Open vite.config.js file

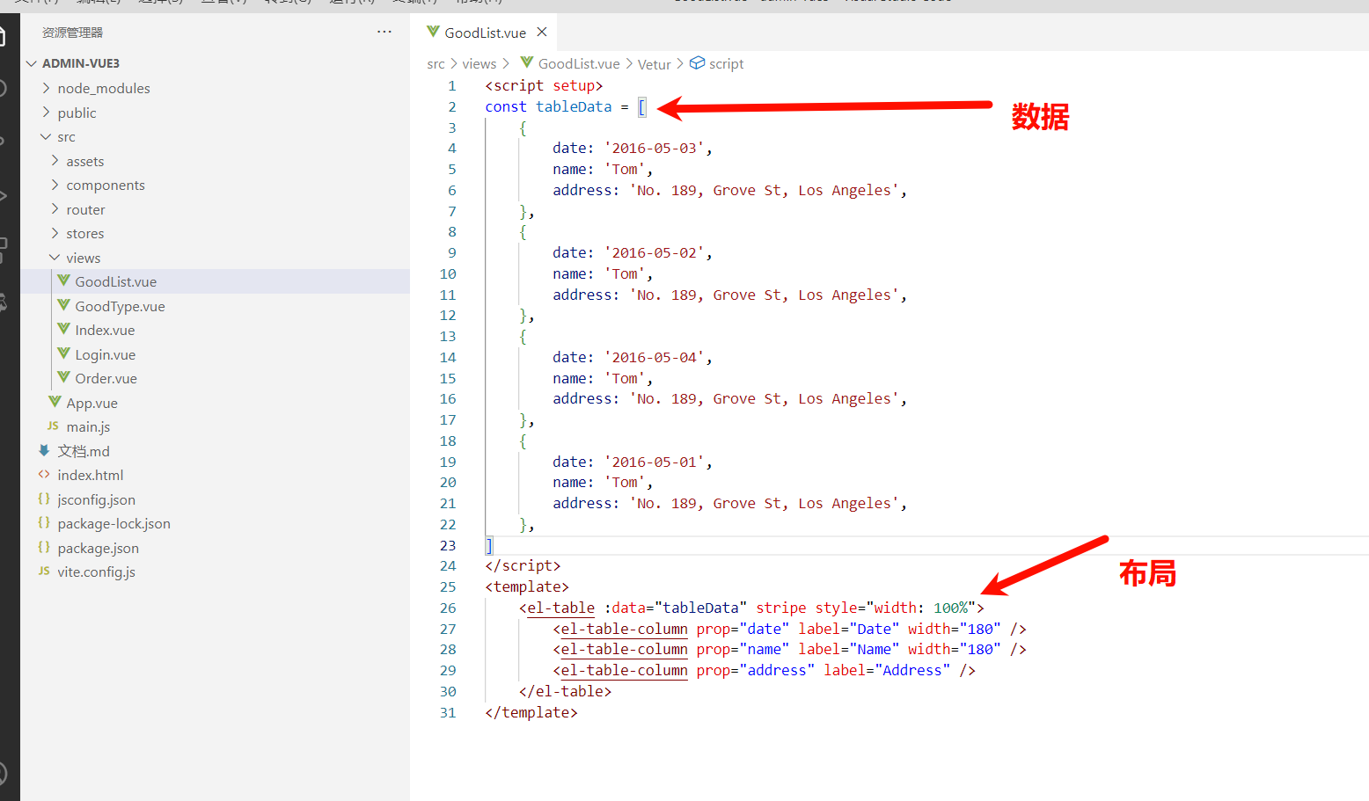(x=215, y=572)
